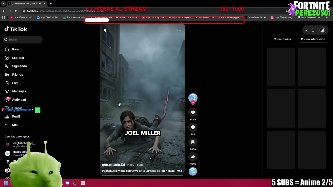Open the PayPal bookmark

229,17
